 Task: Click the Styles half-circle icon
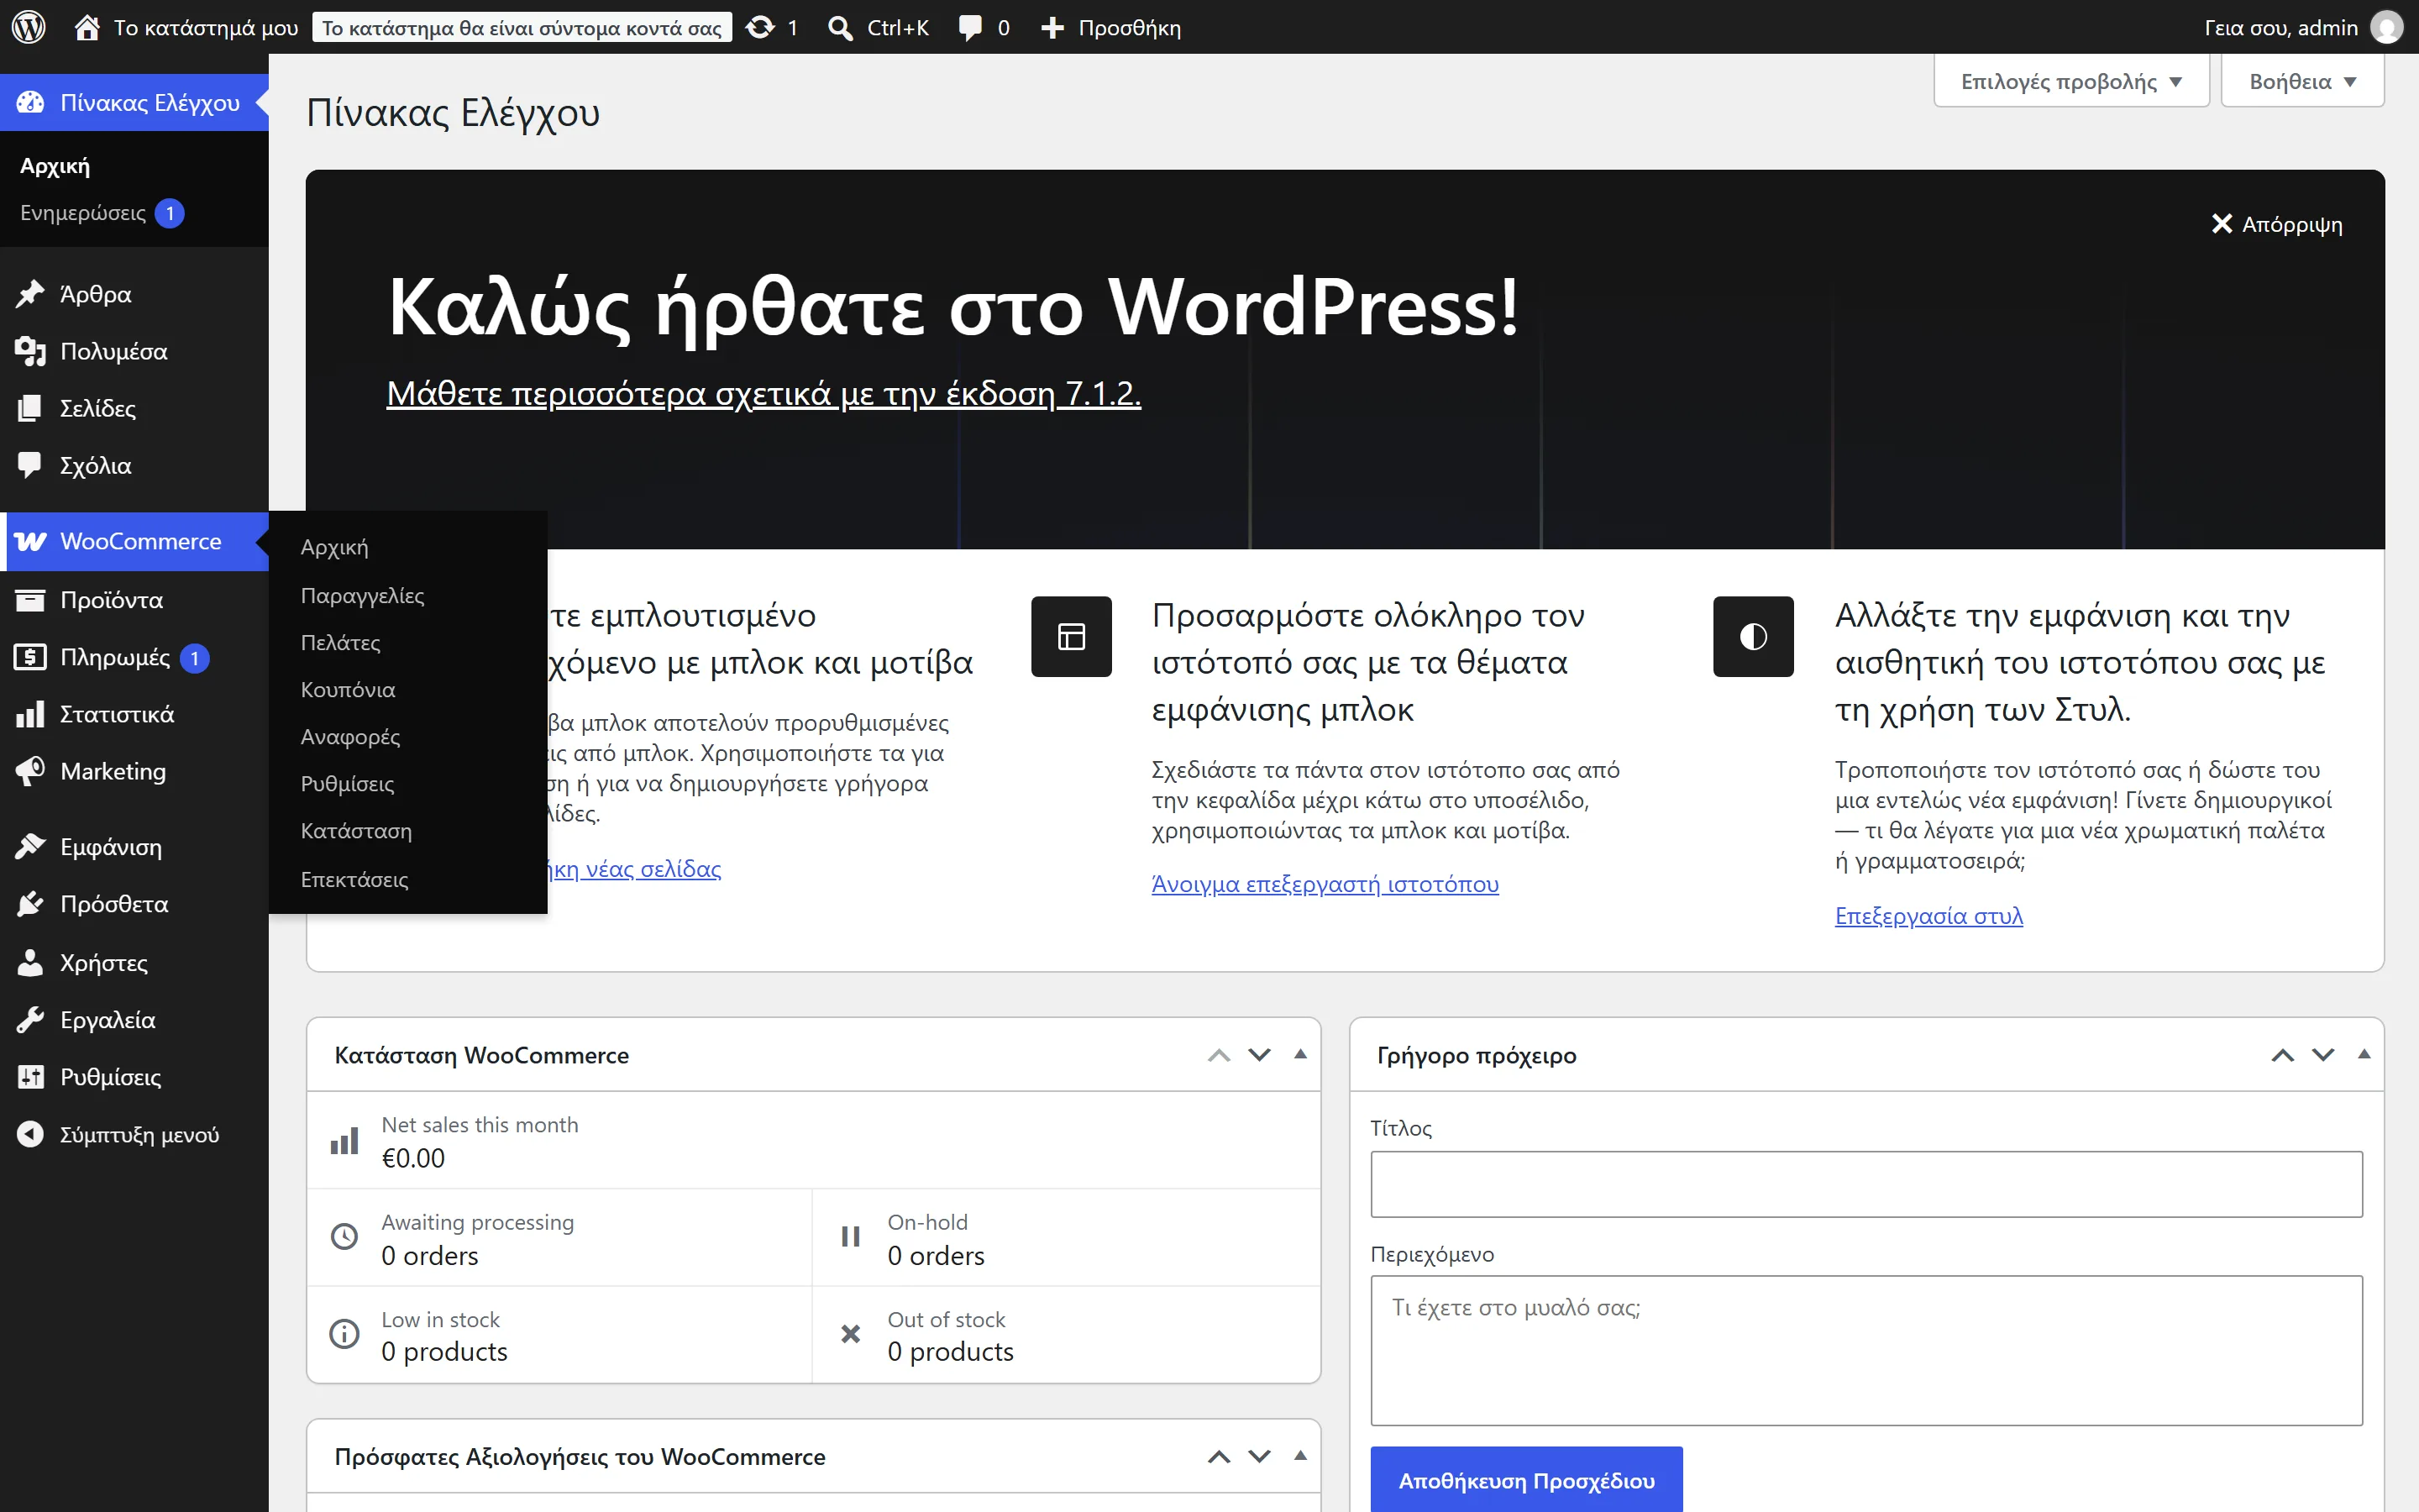(1753, 637)
